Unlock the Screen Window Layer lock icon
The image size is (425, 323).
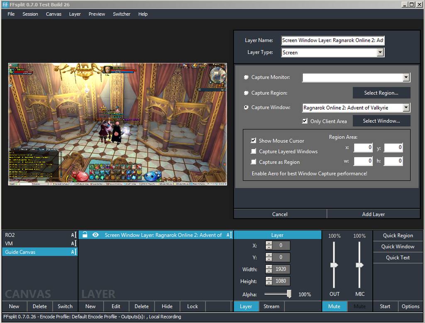(85, 235)
